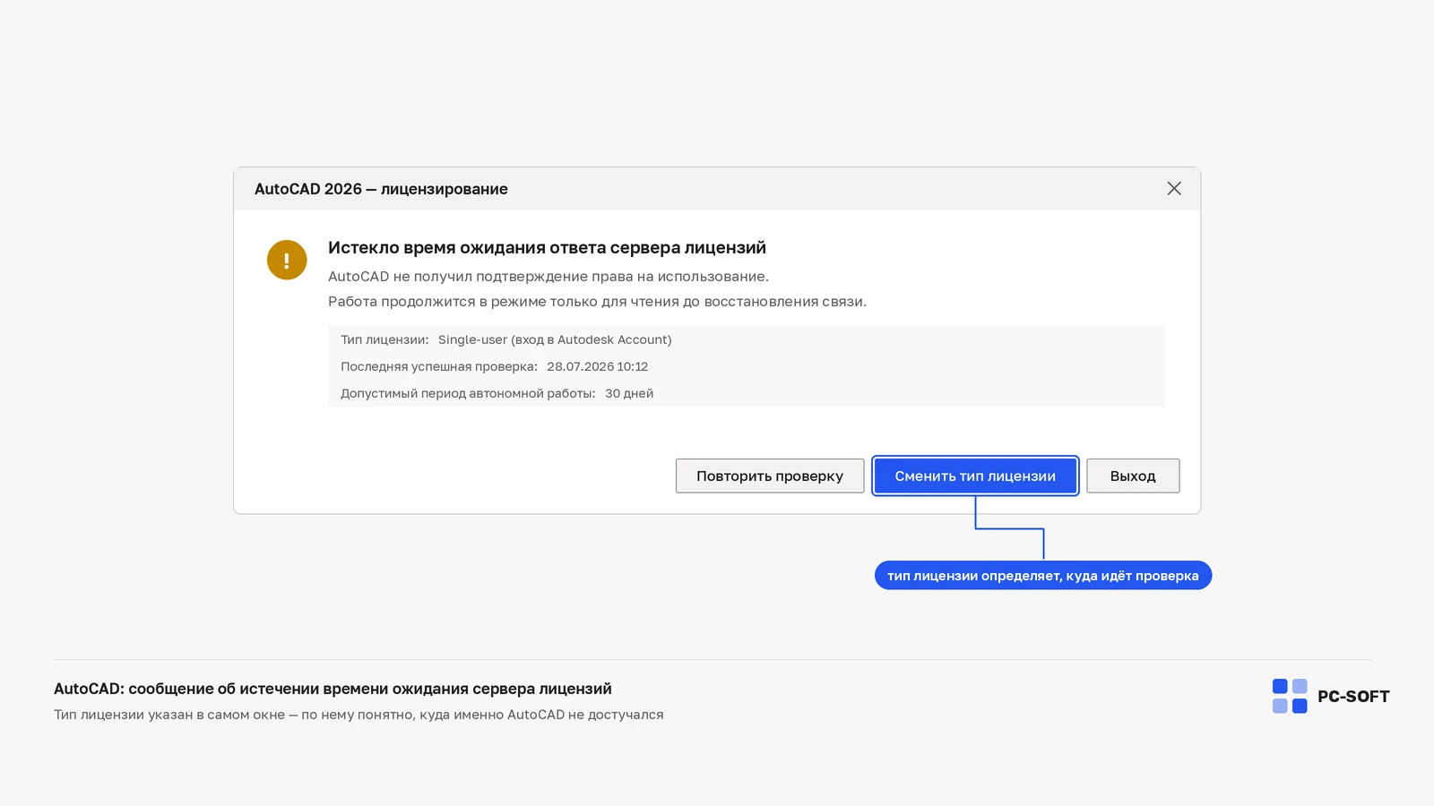Click the caption title "AutoCAD: сообщение об истечении времени ожидания сервера лицензий"

[x=333, y=689]
